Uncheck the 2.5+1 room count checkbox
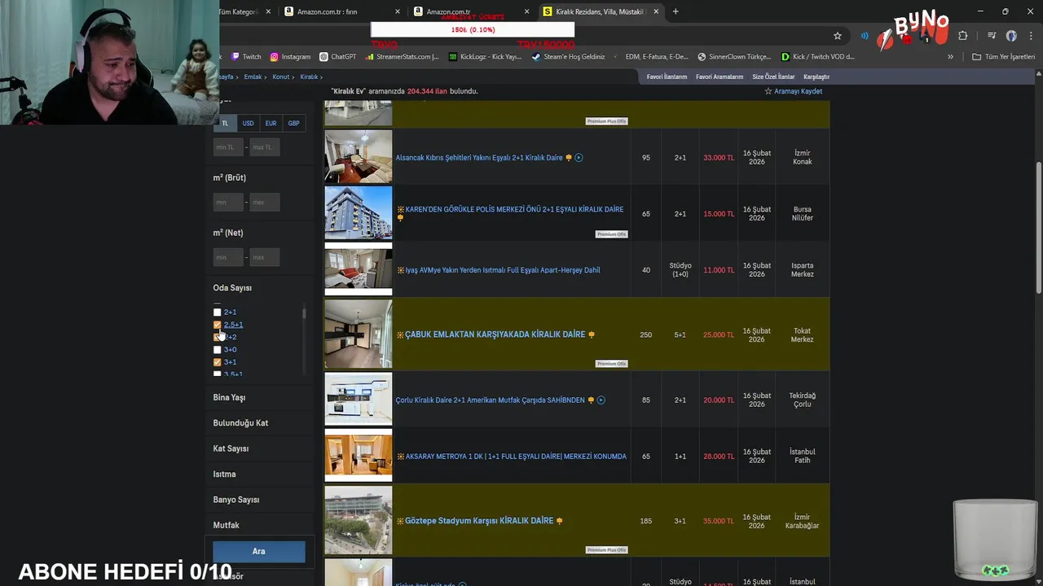 [217, 325]
